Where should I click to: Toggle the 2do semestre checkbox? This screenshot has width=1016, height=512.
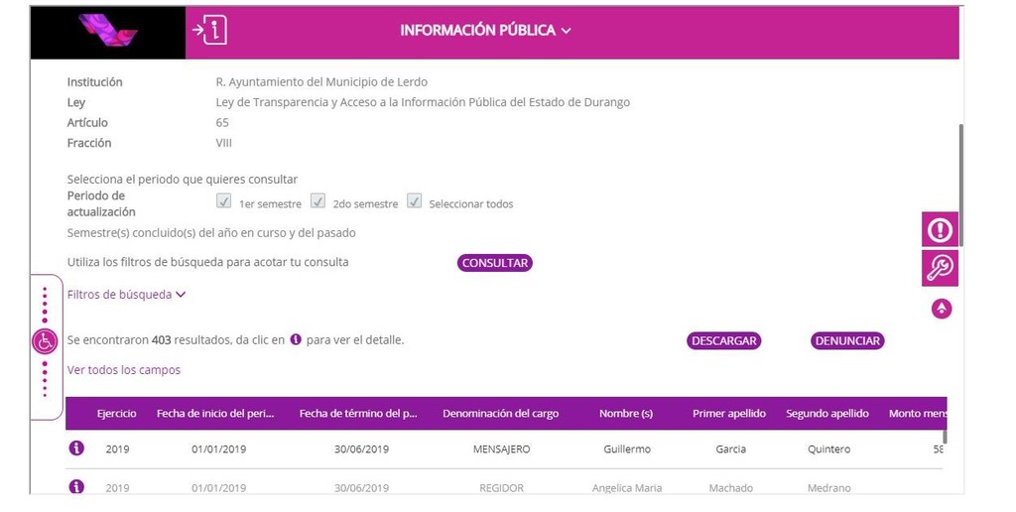click(x=317, y=201)
